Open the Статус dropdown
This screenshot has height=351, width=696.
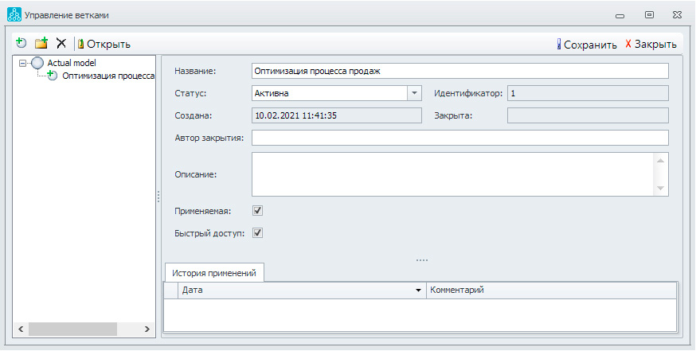tap(413, 93)
